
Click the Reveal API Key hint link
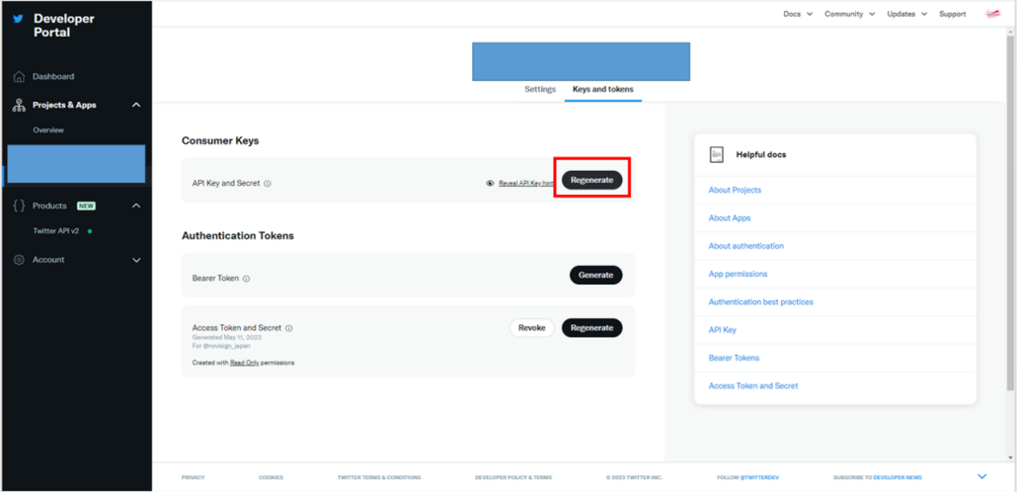(x=526, y=184)
